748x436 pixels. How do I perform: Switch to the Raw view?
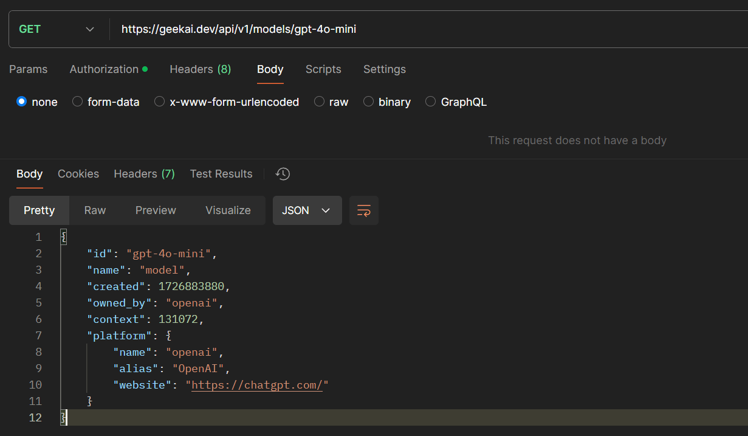[x=95, y=210]
